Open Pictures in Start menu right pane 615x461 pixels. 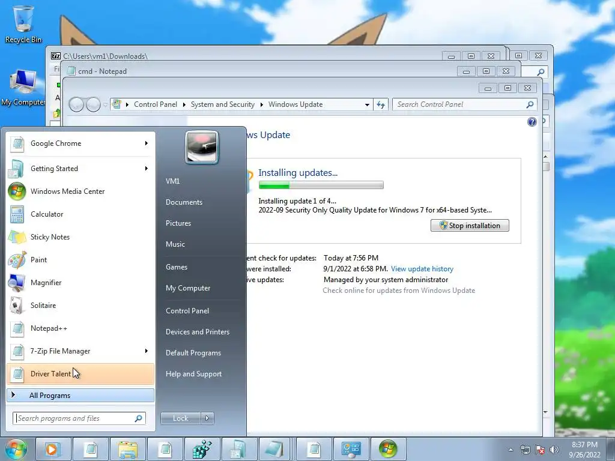click(178, 223)
